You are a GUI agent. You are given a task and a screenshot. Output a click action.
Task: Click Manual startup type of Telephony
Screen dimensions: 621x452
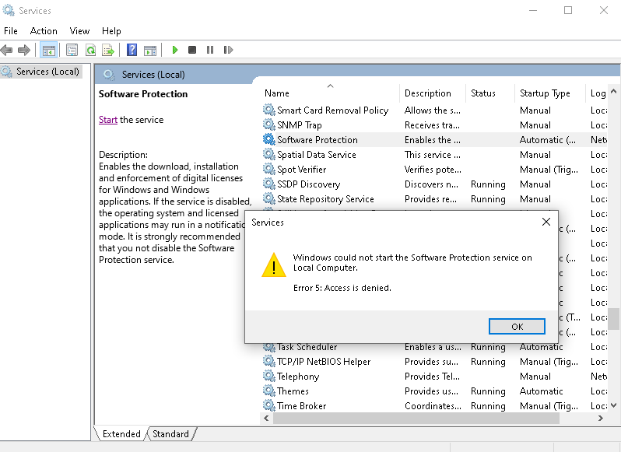[x=535, y=377]
